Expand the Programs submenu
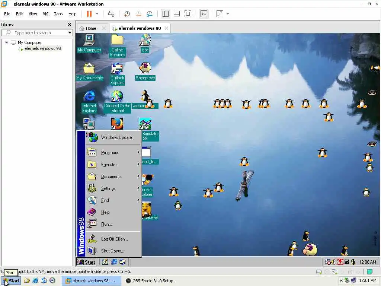 click(113, 153)
